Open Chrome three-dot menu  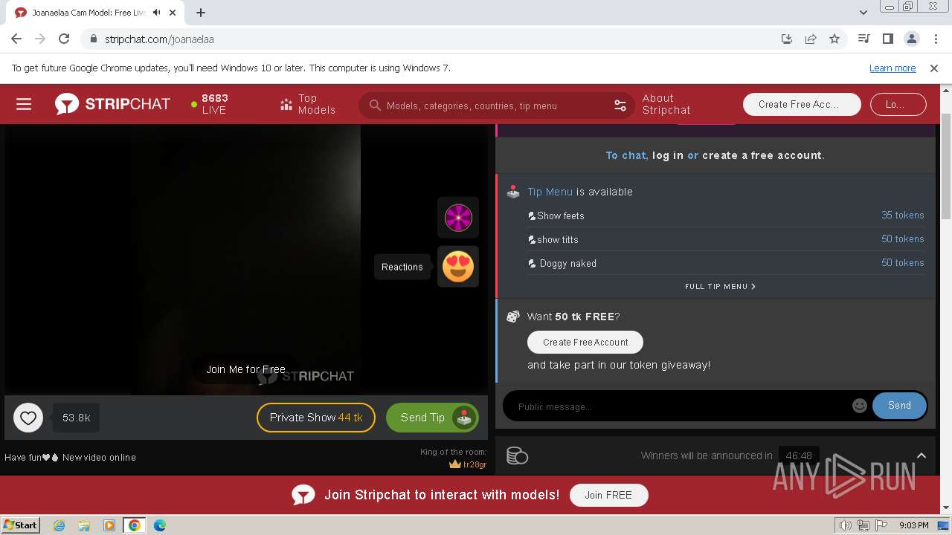935,39
